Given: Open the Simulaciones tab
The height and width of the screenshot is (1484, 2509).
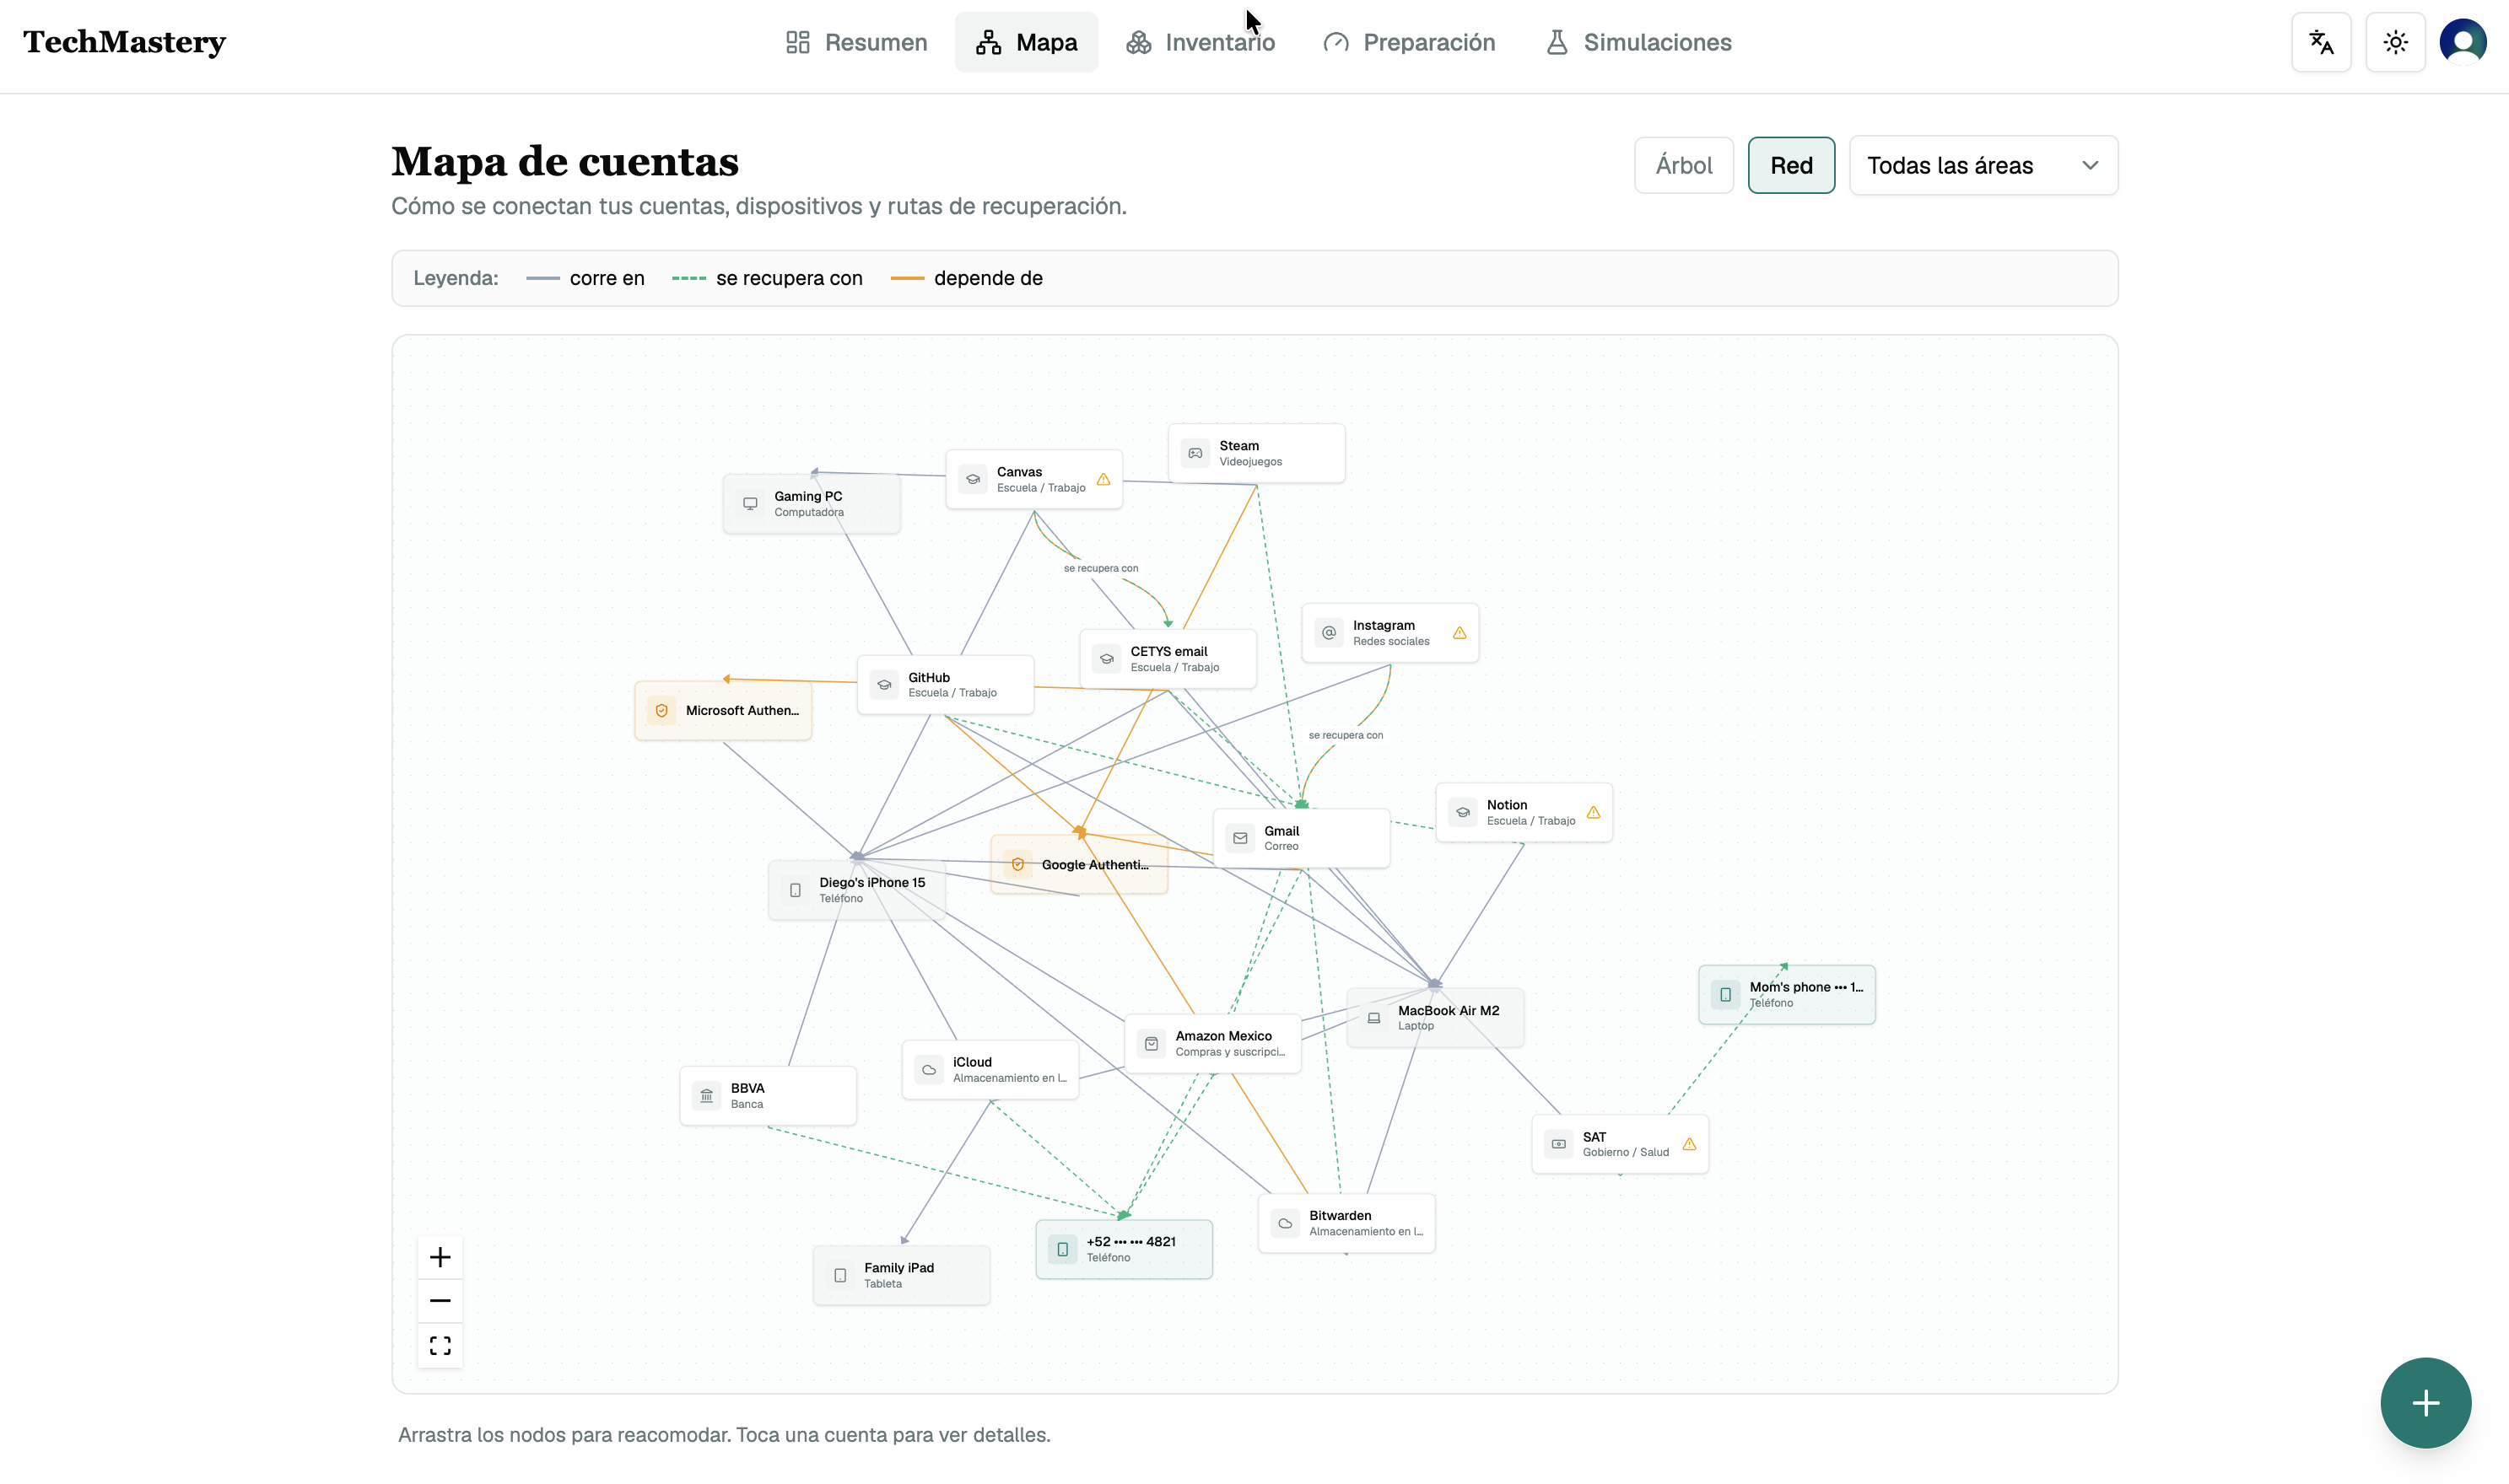Looking at the screenshot, I should click(x=1638, y=42).
